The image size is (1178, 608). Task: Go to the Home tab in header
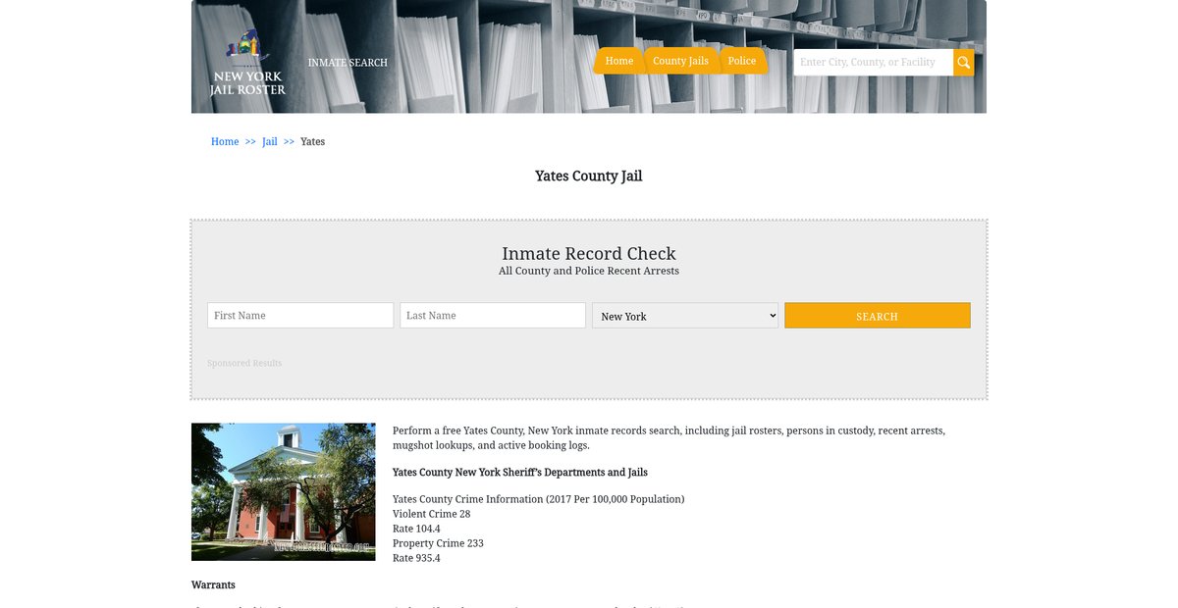pyautogui.click(x=619, y=61)
